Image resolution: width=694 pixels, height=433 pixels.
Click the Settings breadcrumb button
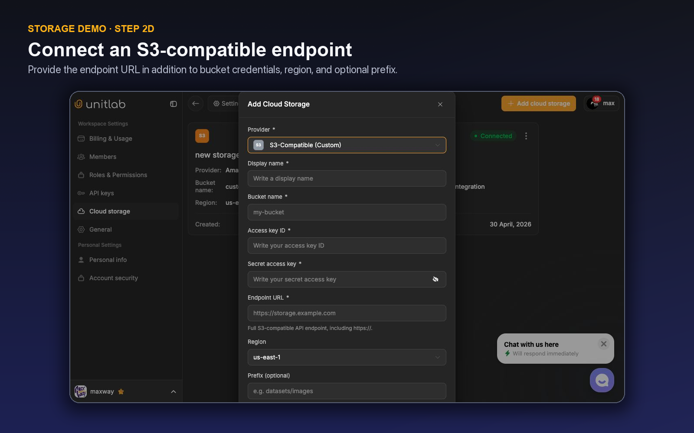point(224,103)
